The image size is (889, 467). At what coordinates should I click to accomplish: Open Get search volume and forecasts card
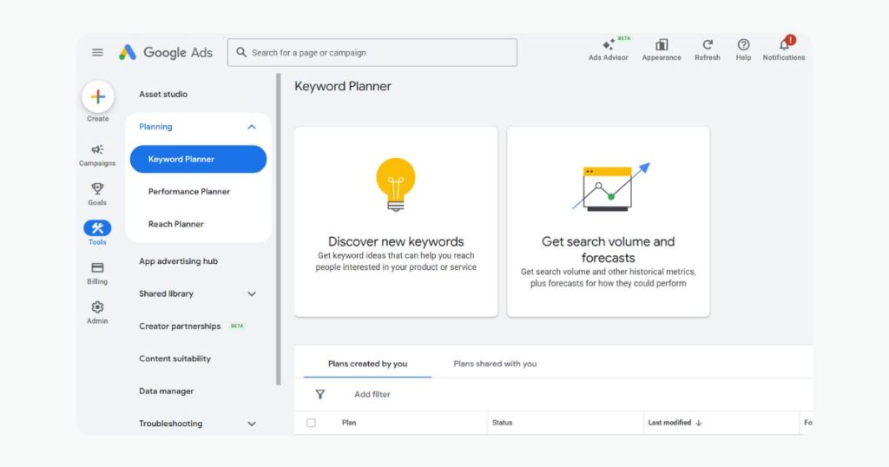(x=609, y=221)
